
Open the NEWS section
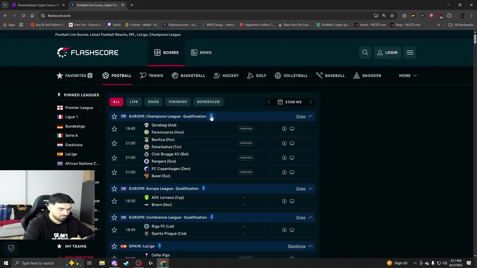(201, 52)
